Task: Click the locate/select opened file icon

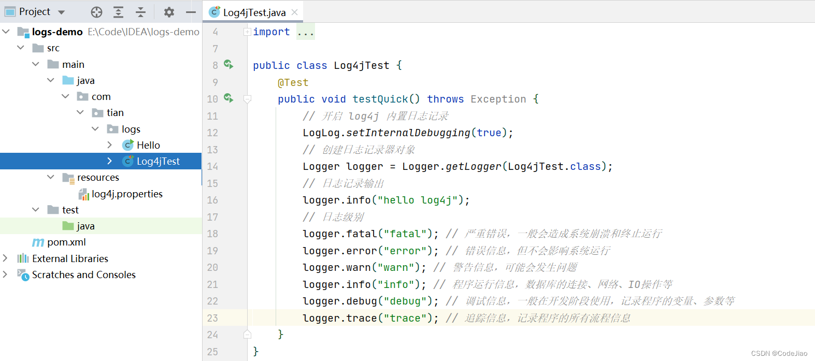Action: 96,12
